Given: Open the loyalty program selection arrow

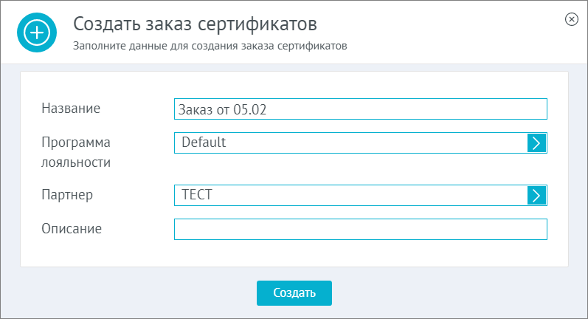Looking at the screenshot, I should pyautogui.click(x=536, y=143).
